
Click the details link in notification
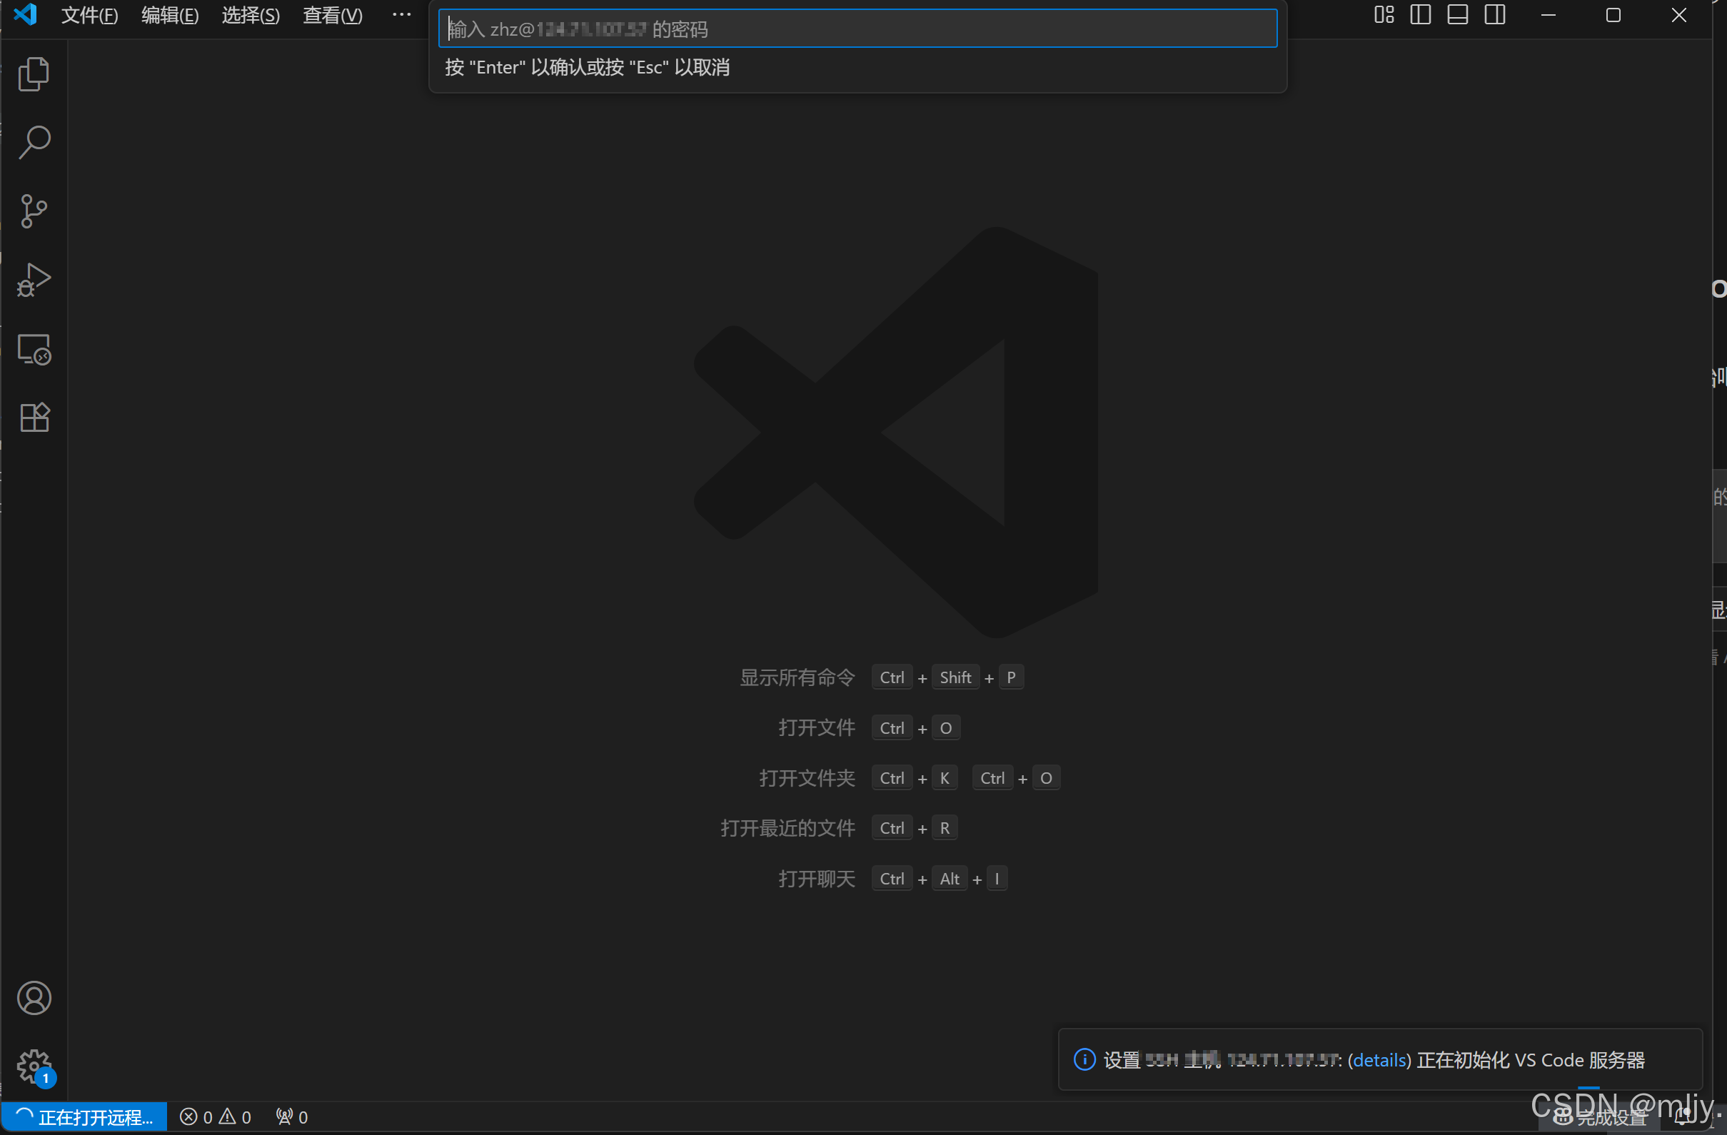click(1379, 1060)
